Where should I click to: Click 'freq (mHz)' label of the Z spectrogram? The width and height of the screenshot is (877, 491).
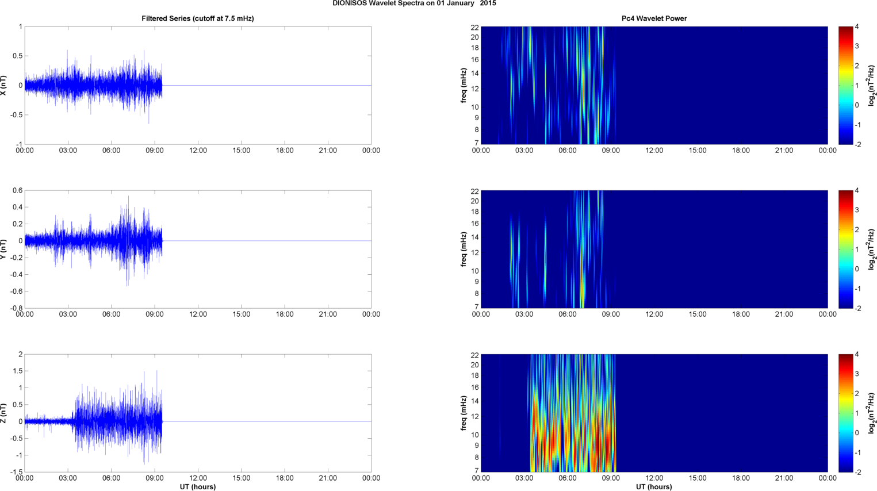point(464,413)
